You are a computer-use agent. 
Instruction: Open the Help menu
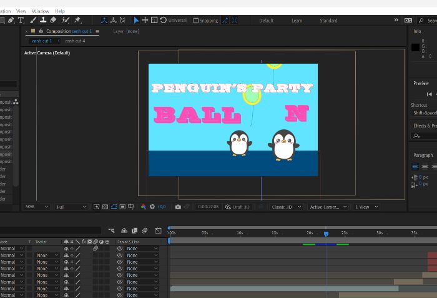pyautogui.click(x=60, y=11)
